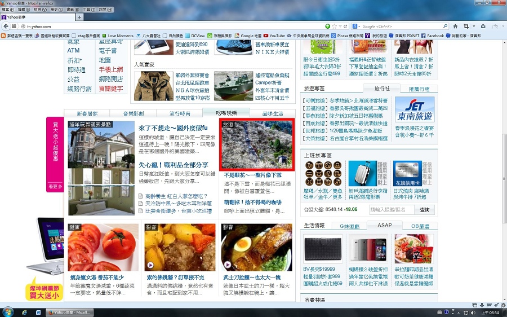Switch to the 推薦行程 tab

[419, 89]
